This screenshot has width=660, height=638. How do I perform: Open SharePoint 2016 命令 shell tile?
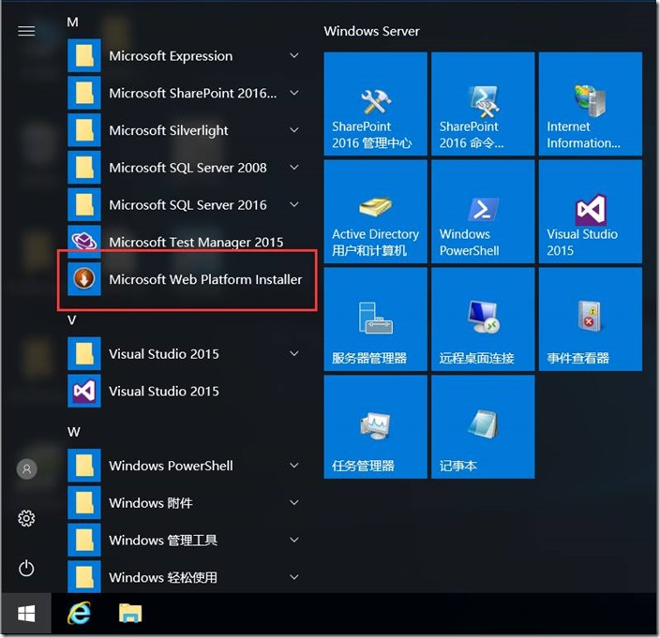pyautogui.click(x=483, y=104)
